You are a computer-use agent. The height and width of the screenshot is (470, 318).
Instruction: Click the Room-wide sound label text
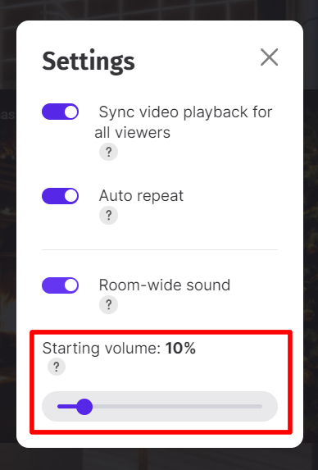coord(165,285)
